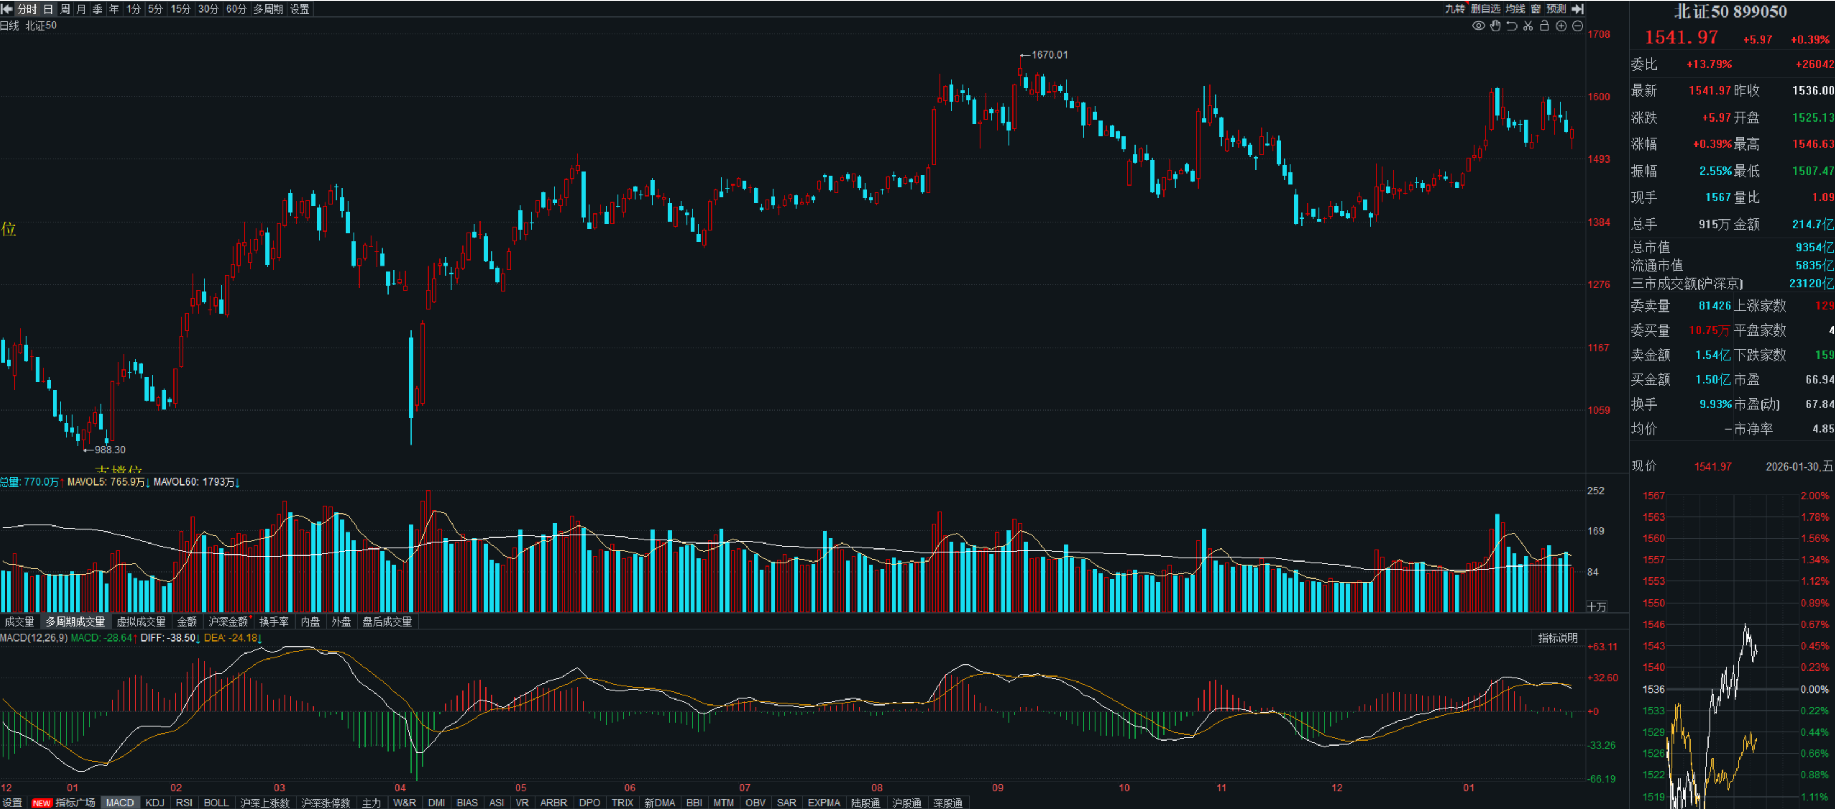Toggle the eye visibility icon on the chart
Screen dimensions: 1835x809
[1479, 26]
